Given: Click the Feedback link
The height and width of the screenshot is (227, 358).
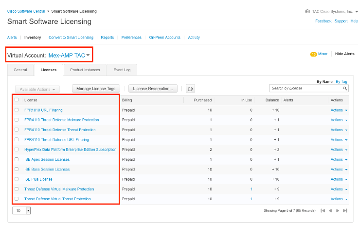Looking at the screenshot, I should [x=323, y=21].
